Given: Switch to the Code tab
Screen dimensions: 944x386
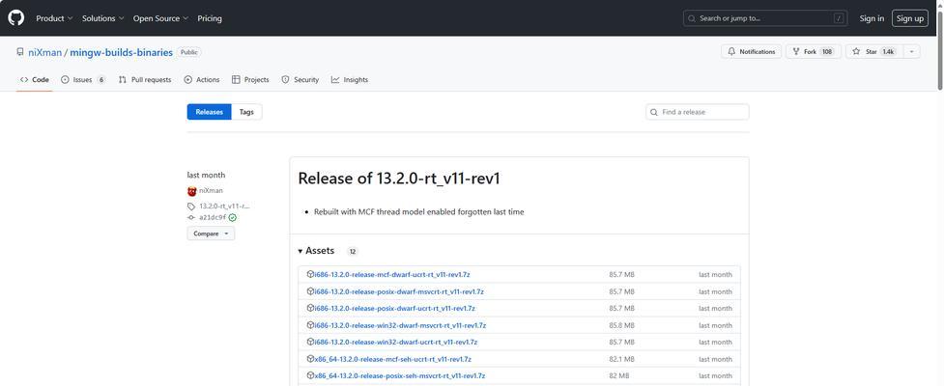Looking at the screenshot, I should pos(35,79).
